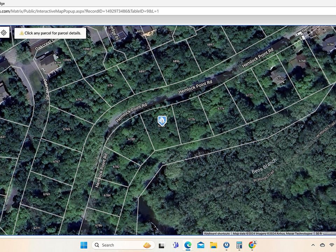Select parcel 6797 on the map
Image resolution: width=336 pixels, height=252 pixels.
coord(79,100)
